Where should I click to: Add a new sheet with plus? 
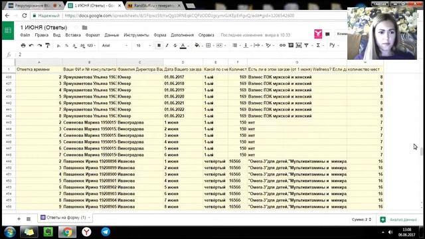point(19,218)
